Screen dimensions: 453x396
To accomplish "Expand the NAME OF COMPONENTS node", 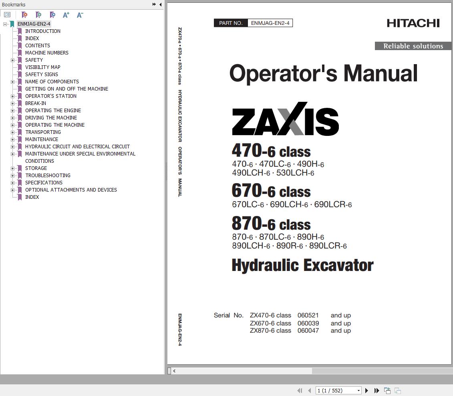I will (12, 82).
